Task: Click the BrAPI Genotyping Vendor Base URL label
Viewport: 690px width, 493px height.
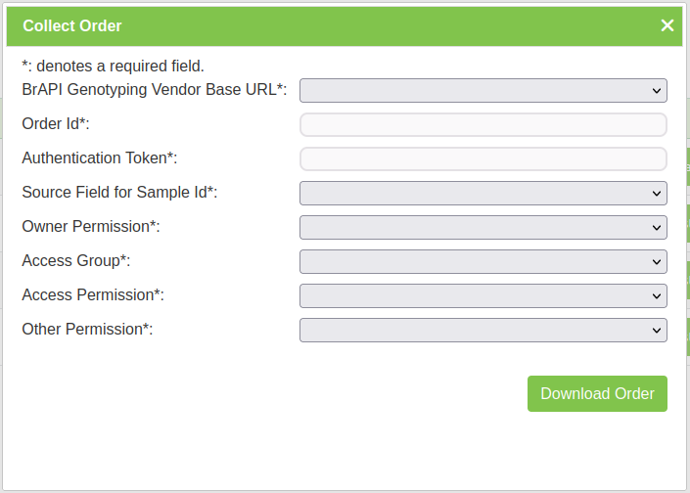Action: pos(154,90)
